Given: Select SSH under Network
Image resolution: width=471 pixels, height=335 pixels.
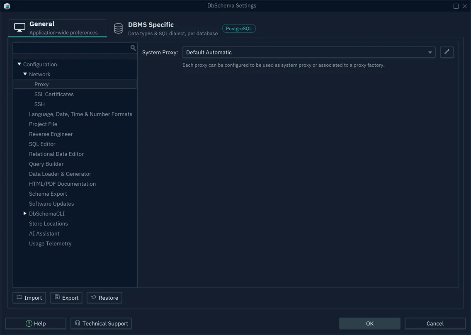Looking at the screenshot, I should (39, 104).
